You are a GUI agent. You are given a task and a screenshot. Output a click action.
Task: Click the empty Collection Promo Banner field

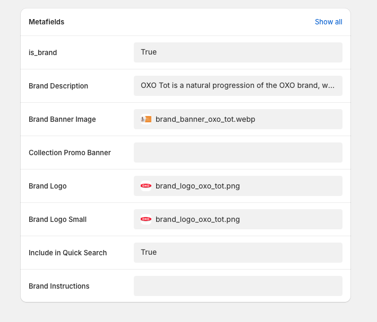[238, 153]
